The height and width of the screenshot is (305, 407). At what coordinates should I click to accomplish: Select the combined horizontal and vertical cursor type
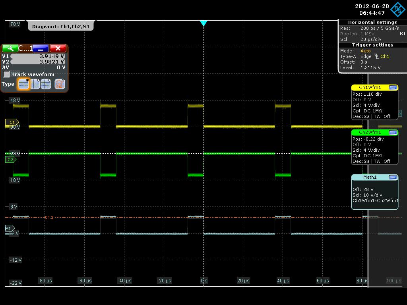tap(46, 84)
